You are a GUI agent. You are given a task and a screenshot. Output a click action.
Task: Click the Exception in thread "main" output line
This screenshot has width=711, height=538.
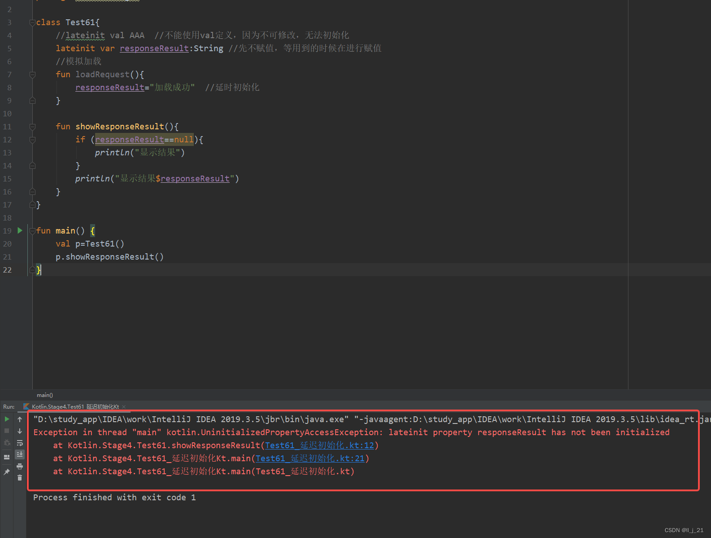coord(351,432)
